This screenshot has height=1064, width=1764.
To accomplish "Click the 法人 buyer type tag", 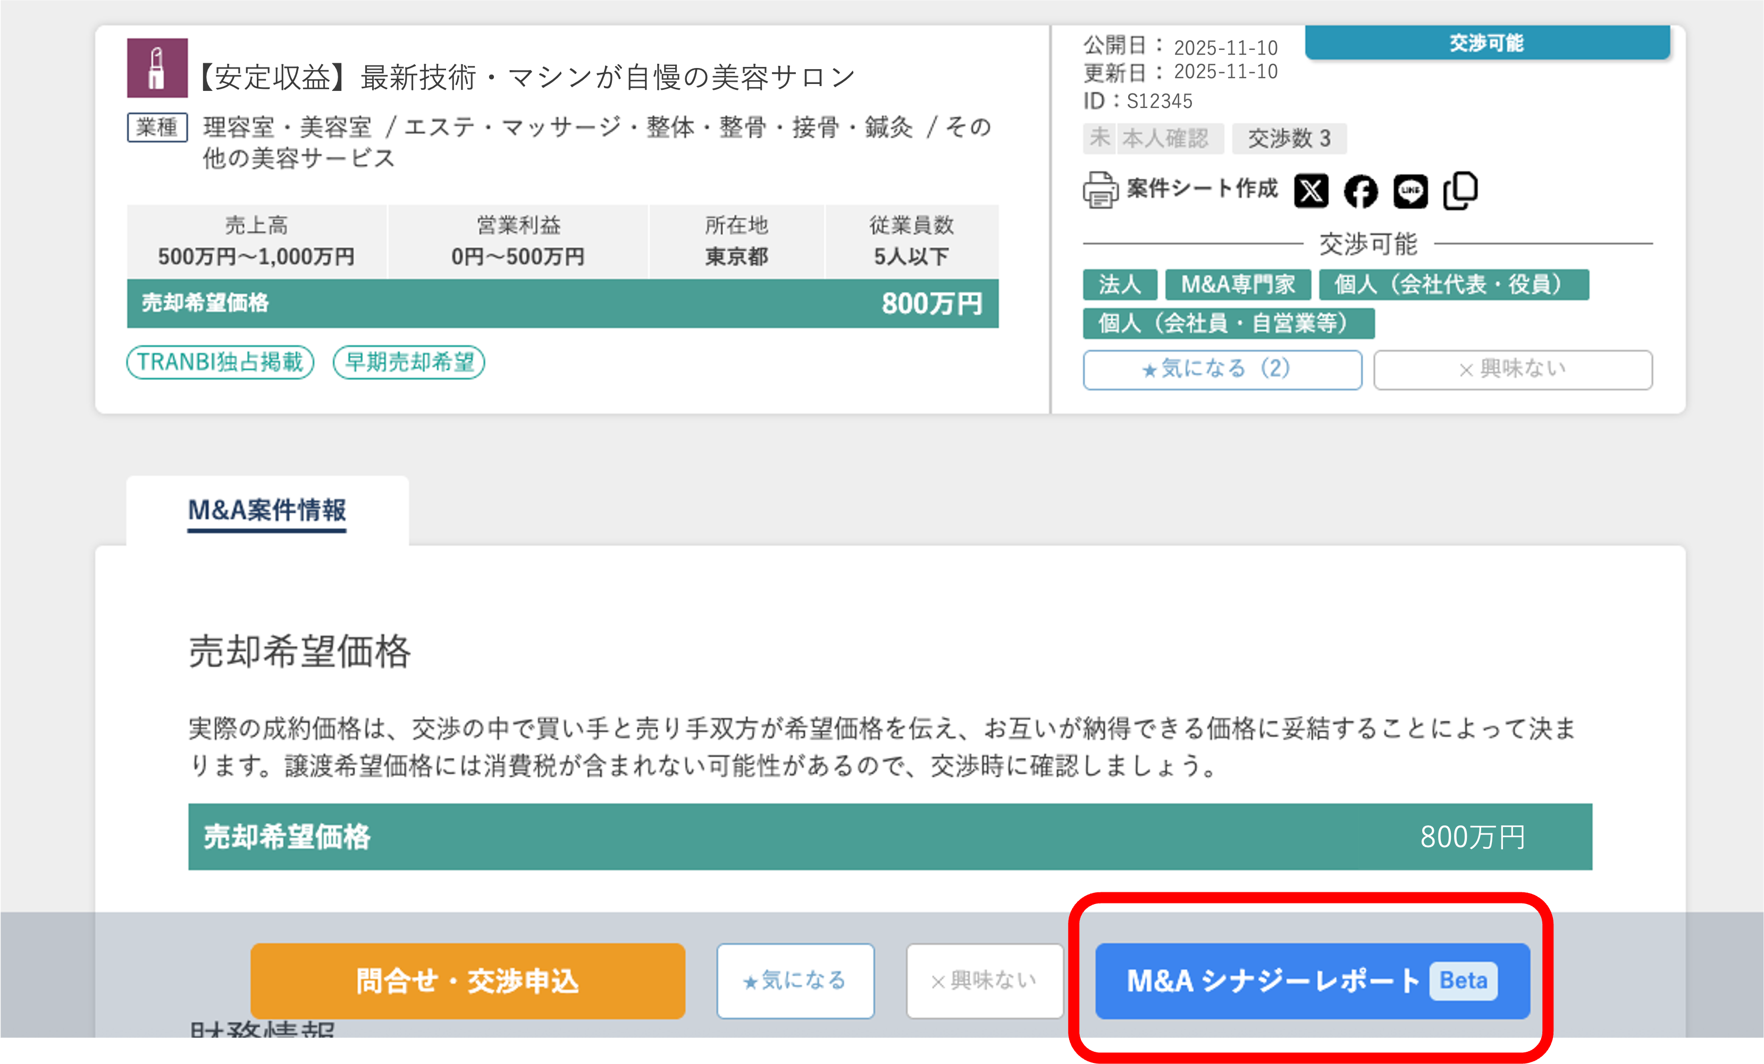I will point(1120,285).
